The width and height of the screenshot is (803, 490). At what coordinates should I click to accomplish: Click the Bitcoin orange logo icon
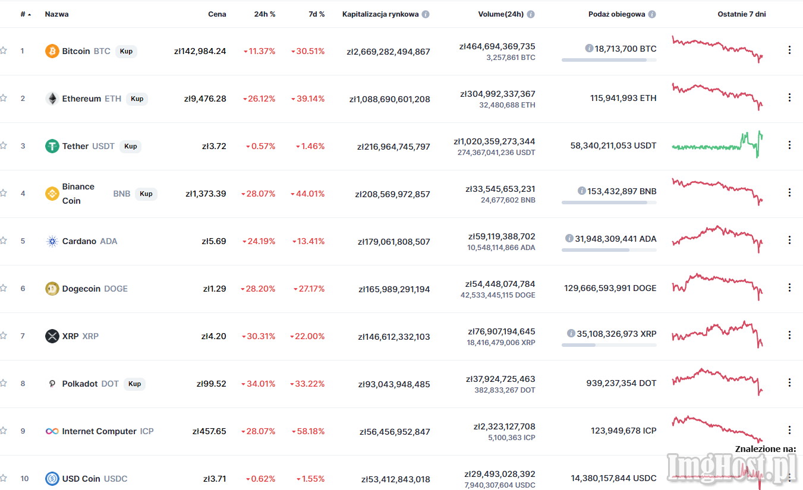click(x=52, y=51)
